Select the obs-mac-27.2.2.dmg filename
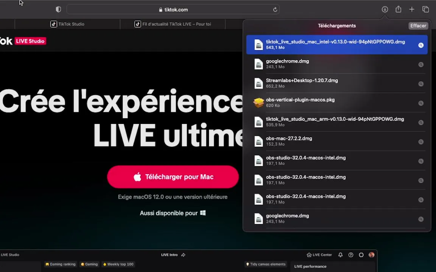 coord(289,138)
